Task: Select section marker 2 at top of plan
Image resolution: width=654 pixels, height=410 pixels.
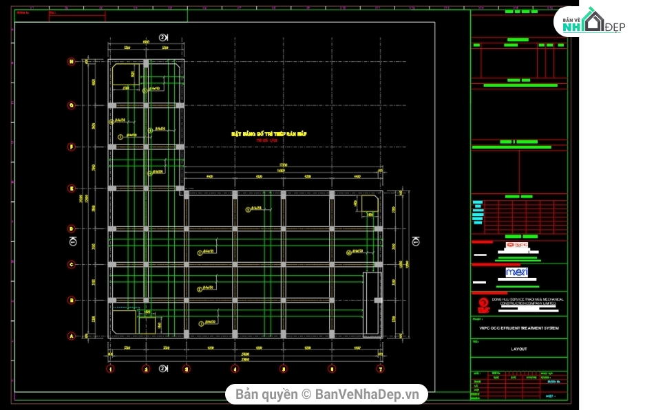Action: (x=162, y=37)
